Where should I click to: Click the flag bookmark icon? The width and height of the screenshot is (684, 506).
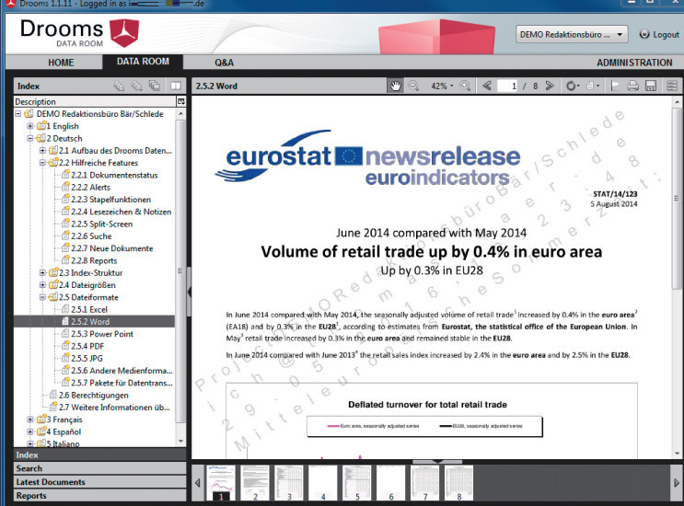click(x=615, y=86)
